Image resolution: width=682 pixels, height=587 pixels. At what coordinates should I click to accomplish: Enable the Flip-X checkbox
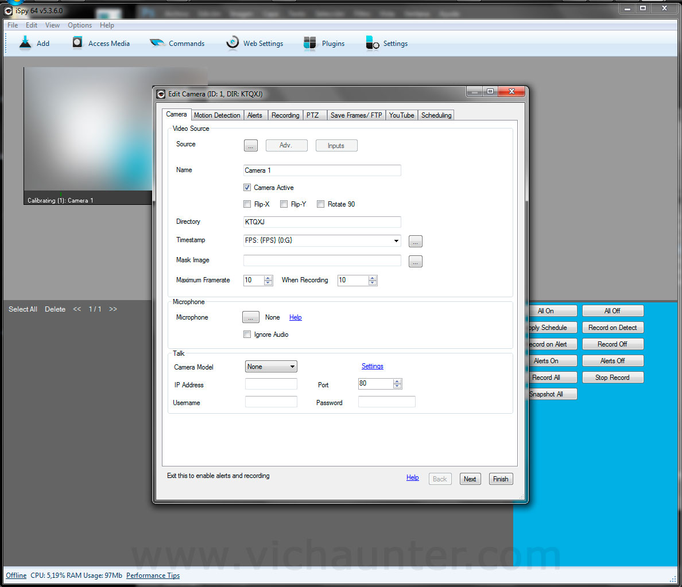click(x=247, y=204)
